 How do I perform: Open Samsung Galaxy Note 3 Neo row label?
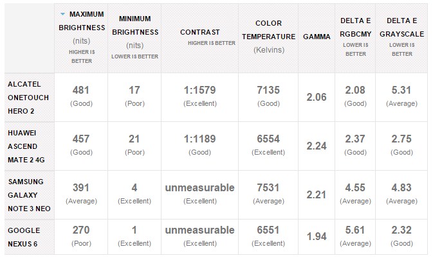click(29, 195)
